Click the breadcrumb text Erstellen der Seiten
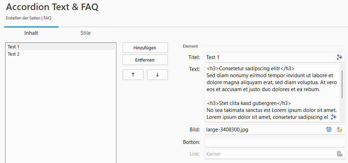Screen dimensions: 348x163 23,18
